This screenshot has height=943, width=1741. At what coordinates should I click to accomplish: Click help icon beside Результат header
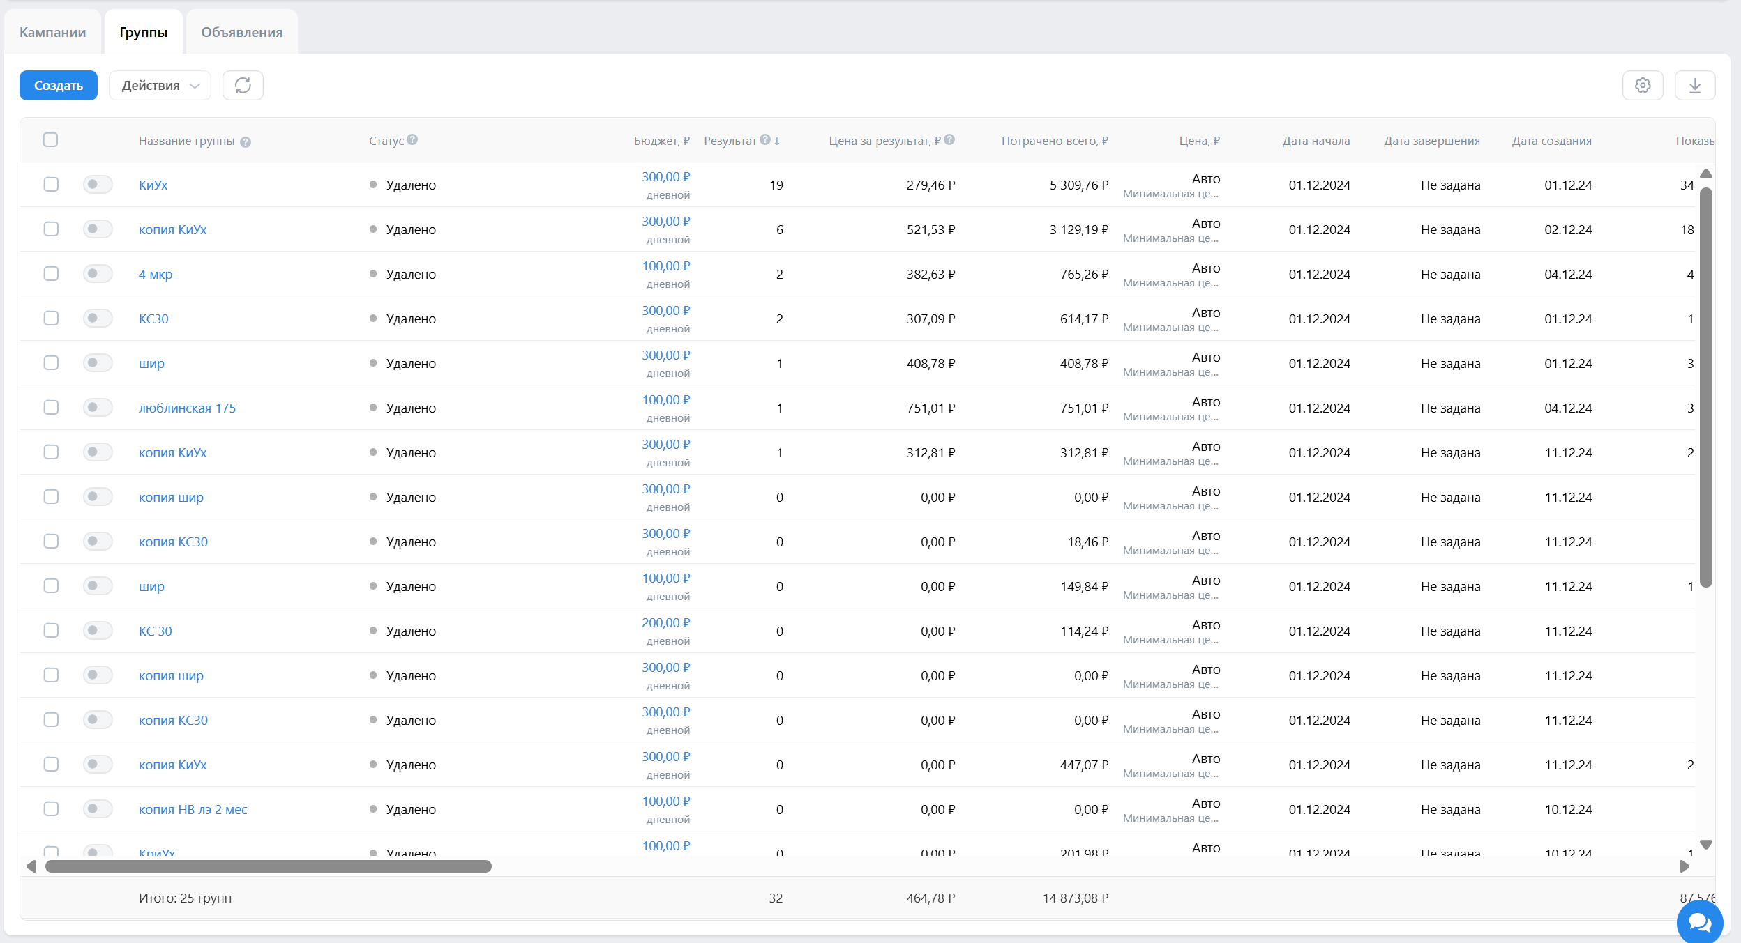click(x=765, y=140)
